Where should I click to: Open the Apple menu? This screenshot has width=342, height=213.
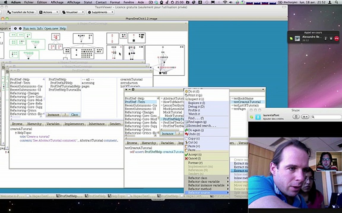[5, 2]
